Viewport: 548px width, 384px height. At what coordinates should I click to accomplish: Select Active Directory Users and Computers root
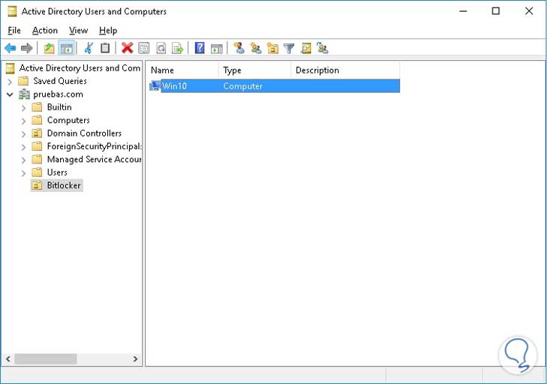click(x=80, y=67)
